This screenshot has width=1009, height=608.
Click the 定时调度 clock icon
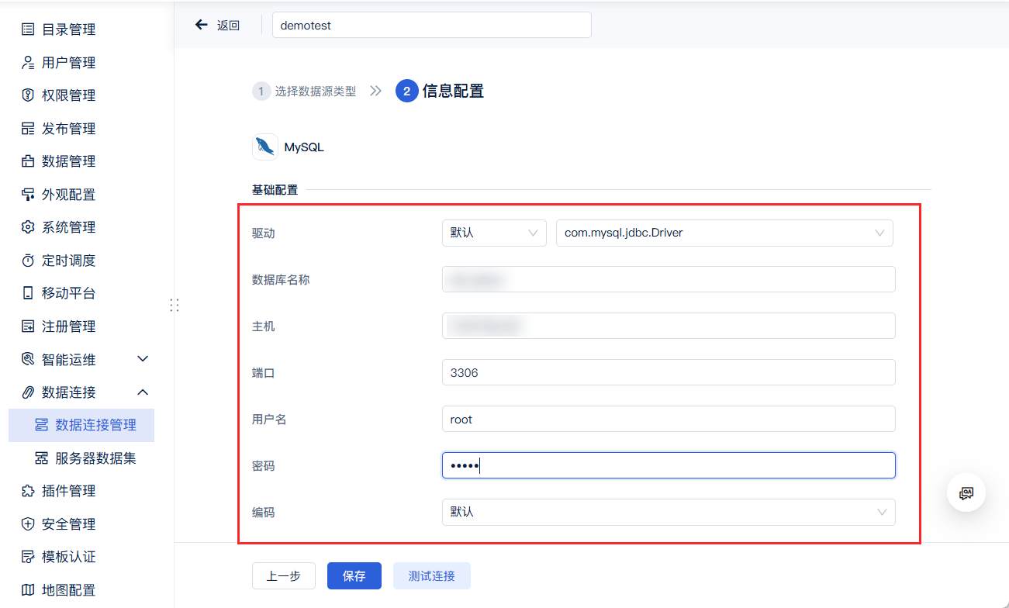(x=28, y=261)
